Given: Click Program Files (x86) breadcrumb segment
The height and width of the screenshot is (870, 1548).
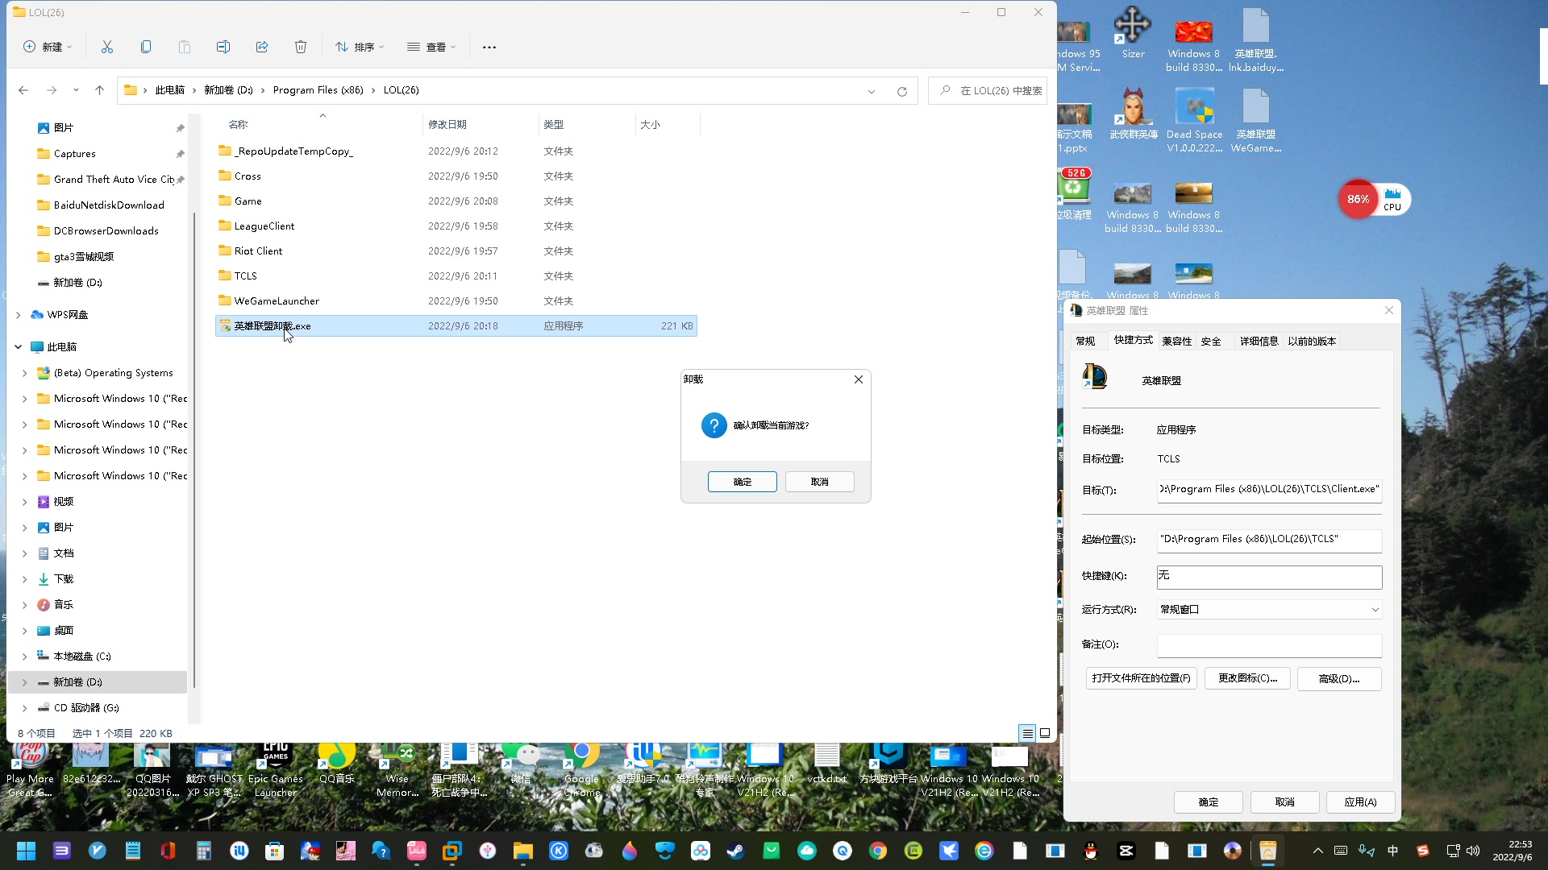Looking at the screenshot, I should click(x=318, y=90).
